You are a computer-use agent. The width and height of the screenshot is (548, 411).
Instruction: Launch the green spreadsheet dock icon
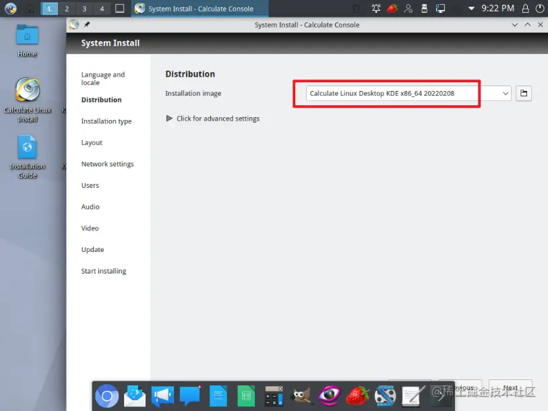point(246,396)
